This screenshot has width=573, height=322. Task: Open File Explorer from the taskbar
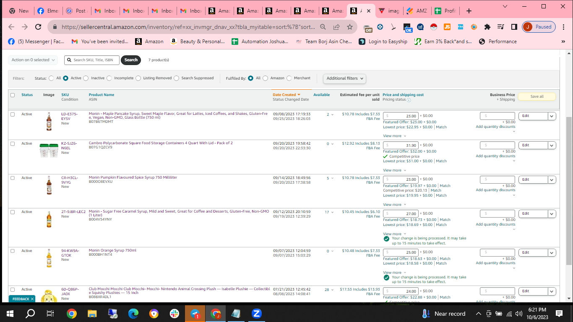tap(92, 313)
